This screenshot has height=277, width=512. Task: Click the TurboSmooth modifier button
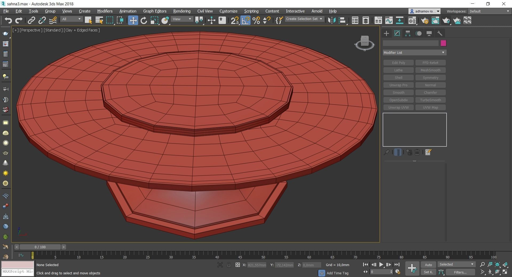click(430, 100)
